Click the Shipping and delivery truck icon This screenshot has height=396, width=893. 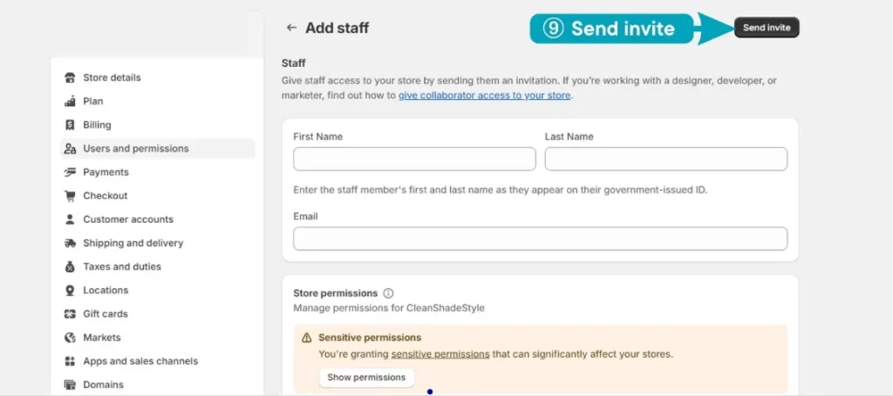[70, 243]
